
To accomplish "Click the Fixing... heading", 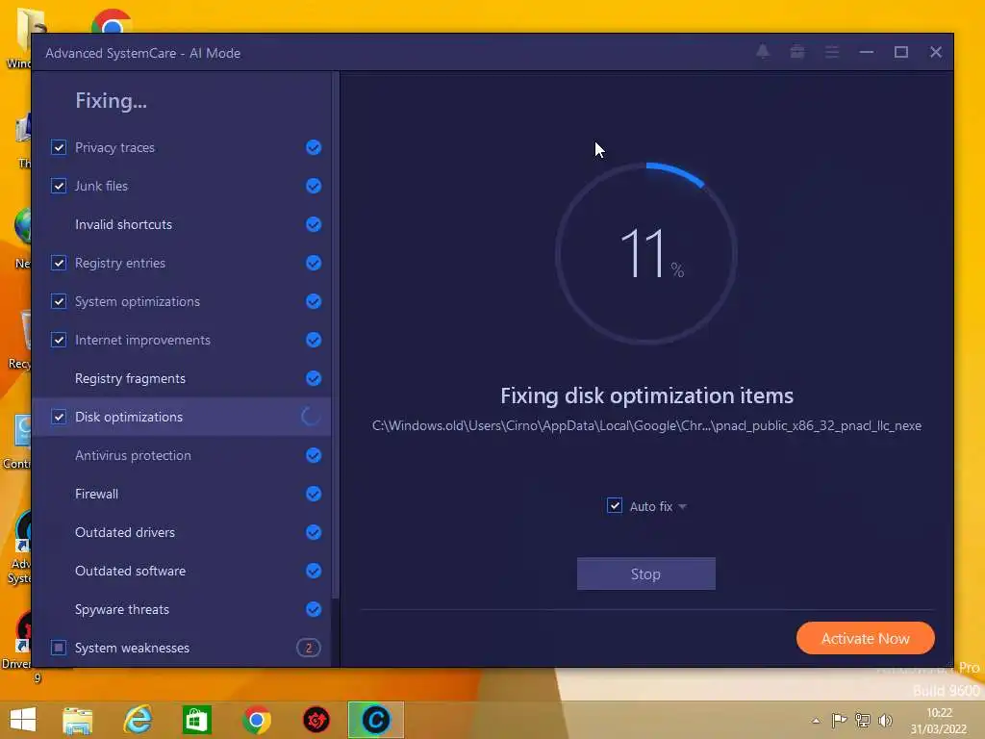I will (111, 100).
